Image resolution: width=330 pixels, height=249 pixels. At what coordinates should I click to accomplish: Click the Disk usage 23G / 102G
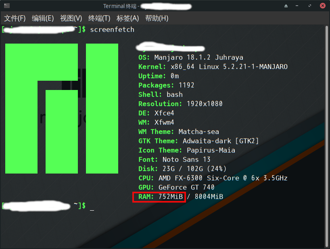click(183, 169)
